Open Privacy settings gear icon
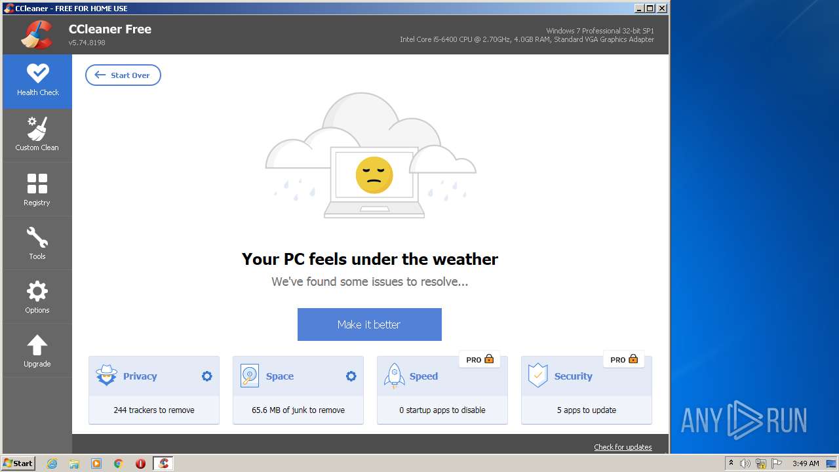This screenshot has height=472, width=839. click(206, 376)
